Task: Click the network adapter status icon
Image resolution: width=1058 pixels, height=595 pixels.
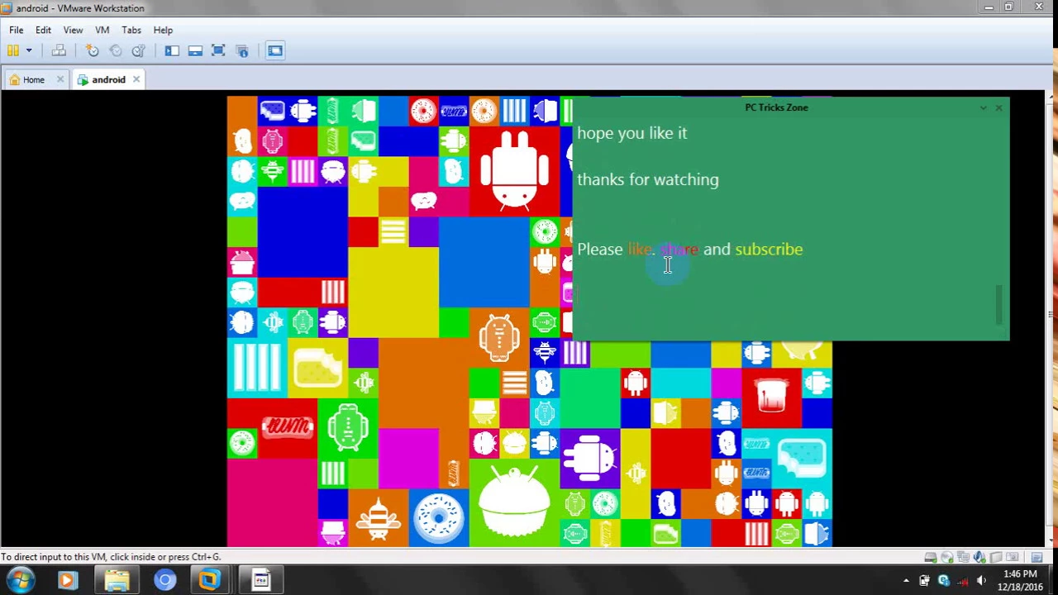Action: 964,557
